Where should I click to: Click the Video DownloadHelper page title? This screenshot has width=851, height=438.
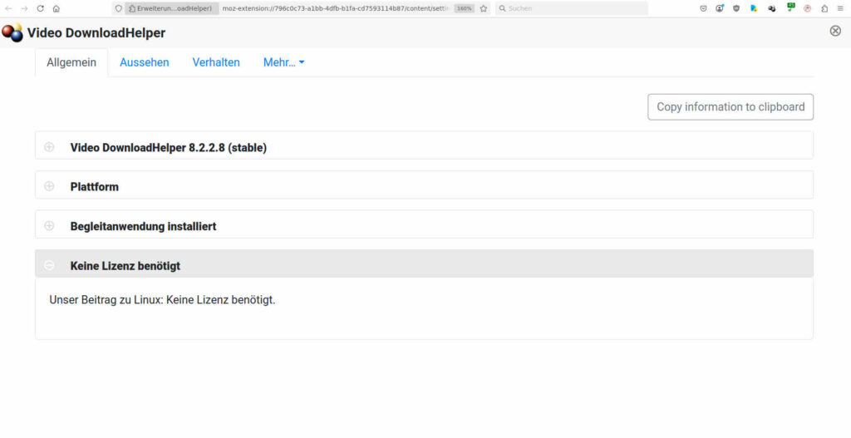tap(96, 33)
